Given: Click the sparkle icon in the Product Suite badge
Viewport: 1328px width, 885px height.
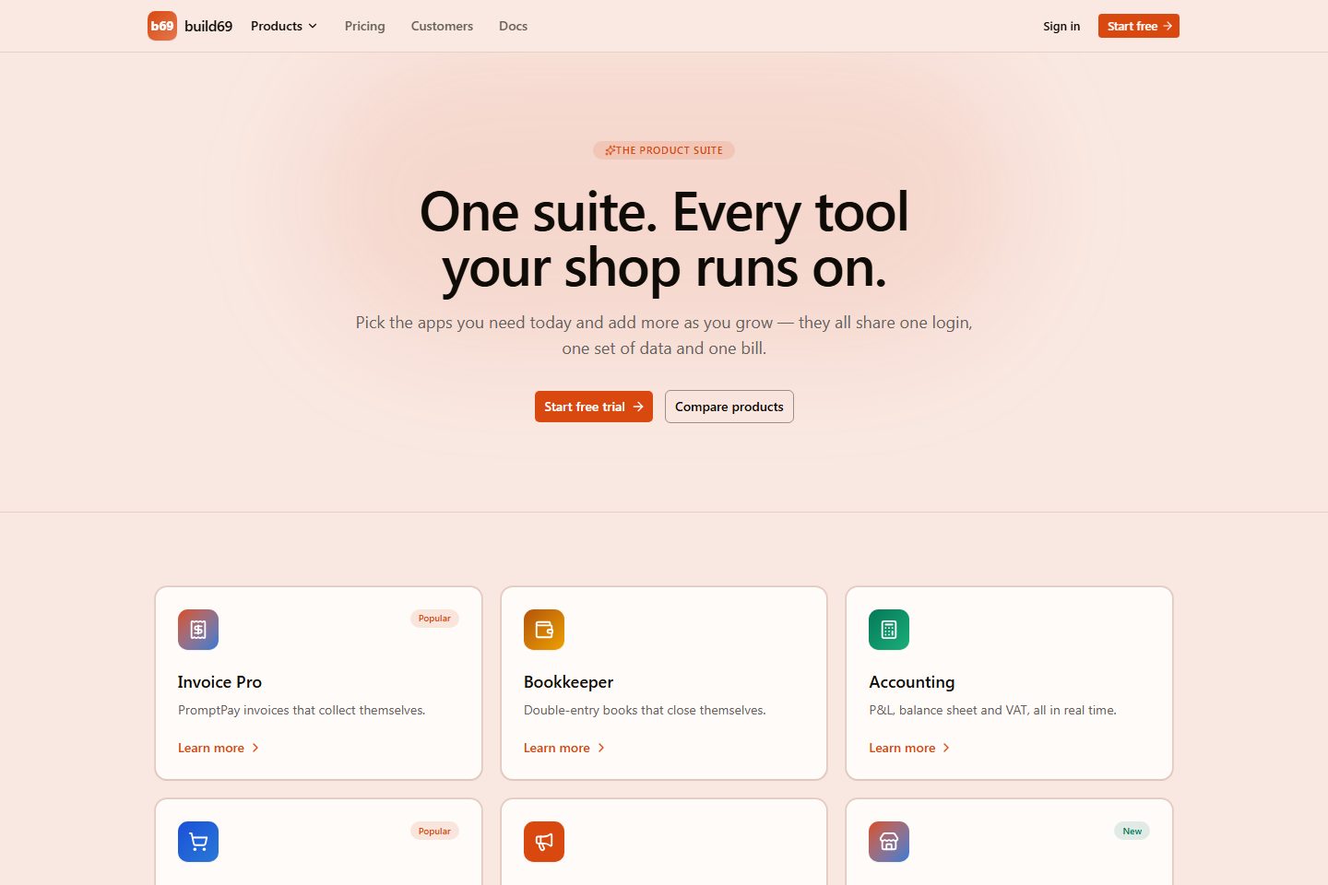Looking at the screenshot, I should pos(610,150).
